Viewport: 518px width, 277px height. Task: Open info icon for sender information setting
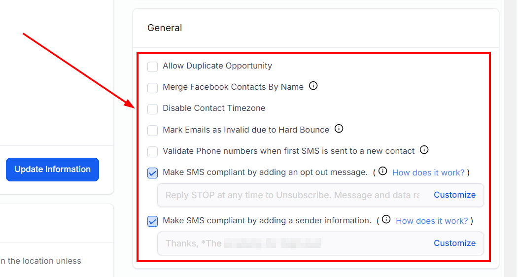coord(386,219)
